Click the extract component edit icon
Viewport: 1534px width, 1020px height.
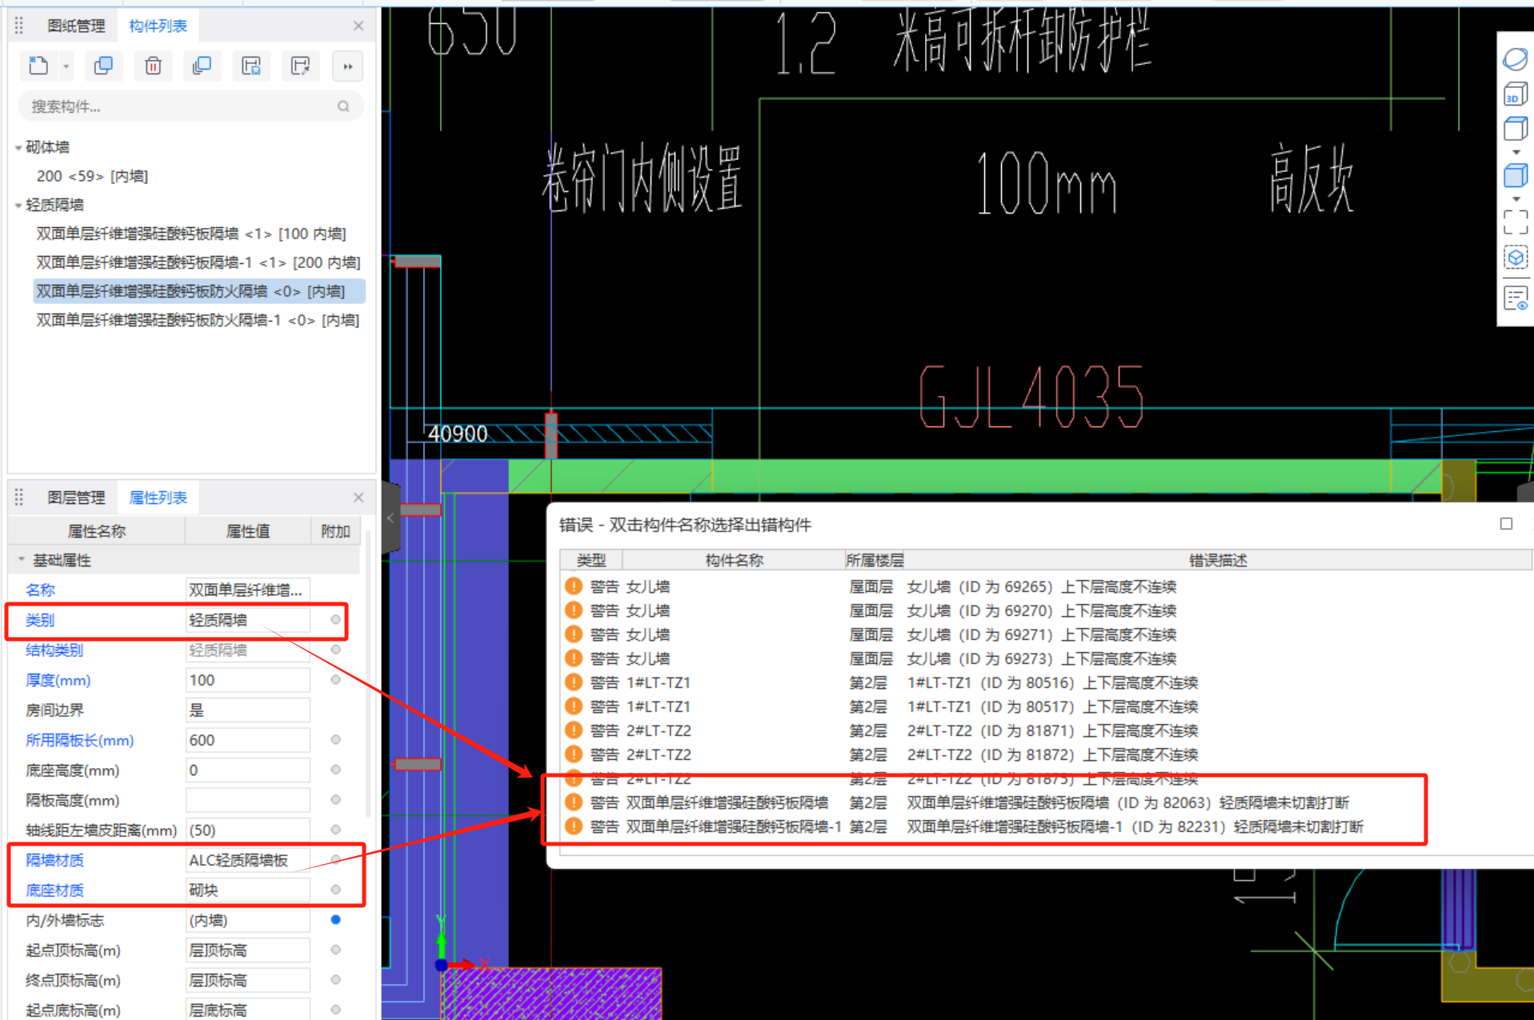pos(300,66)
